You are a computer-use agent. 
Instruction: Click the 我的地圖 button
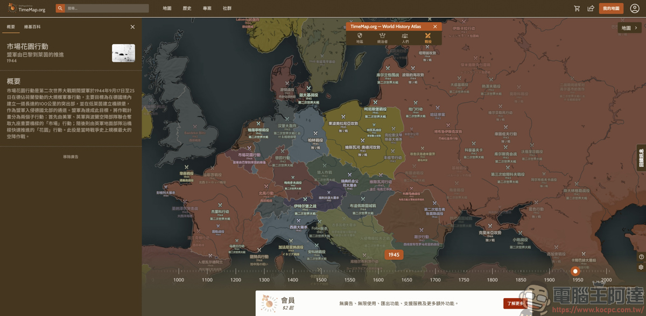(611, 9)
